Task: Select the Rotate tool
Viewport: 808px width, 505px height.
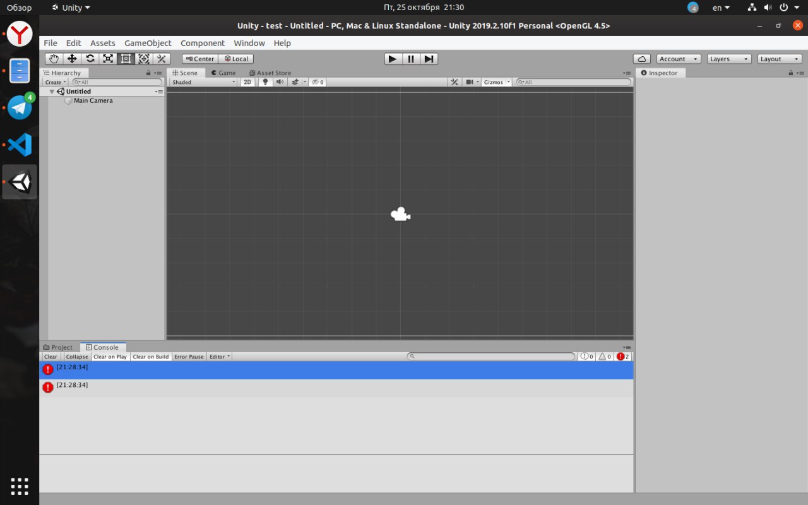Action: pos(90,59)
